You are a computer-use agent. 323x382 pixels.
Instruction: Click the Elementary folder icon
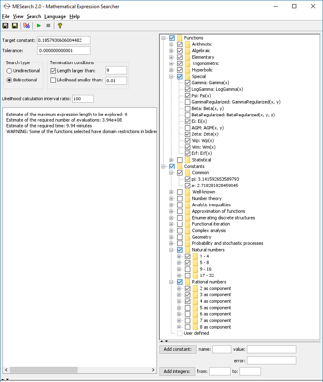(188, 57)
